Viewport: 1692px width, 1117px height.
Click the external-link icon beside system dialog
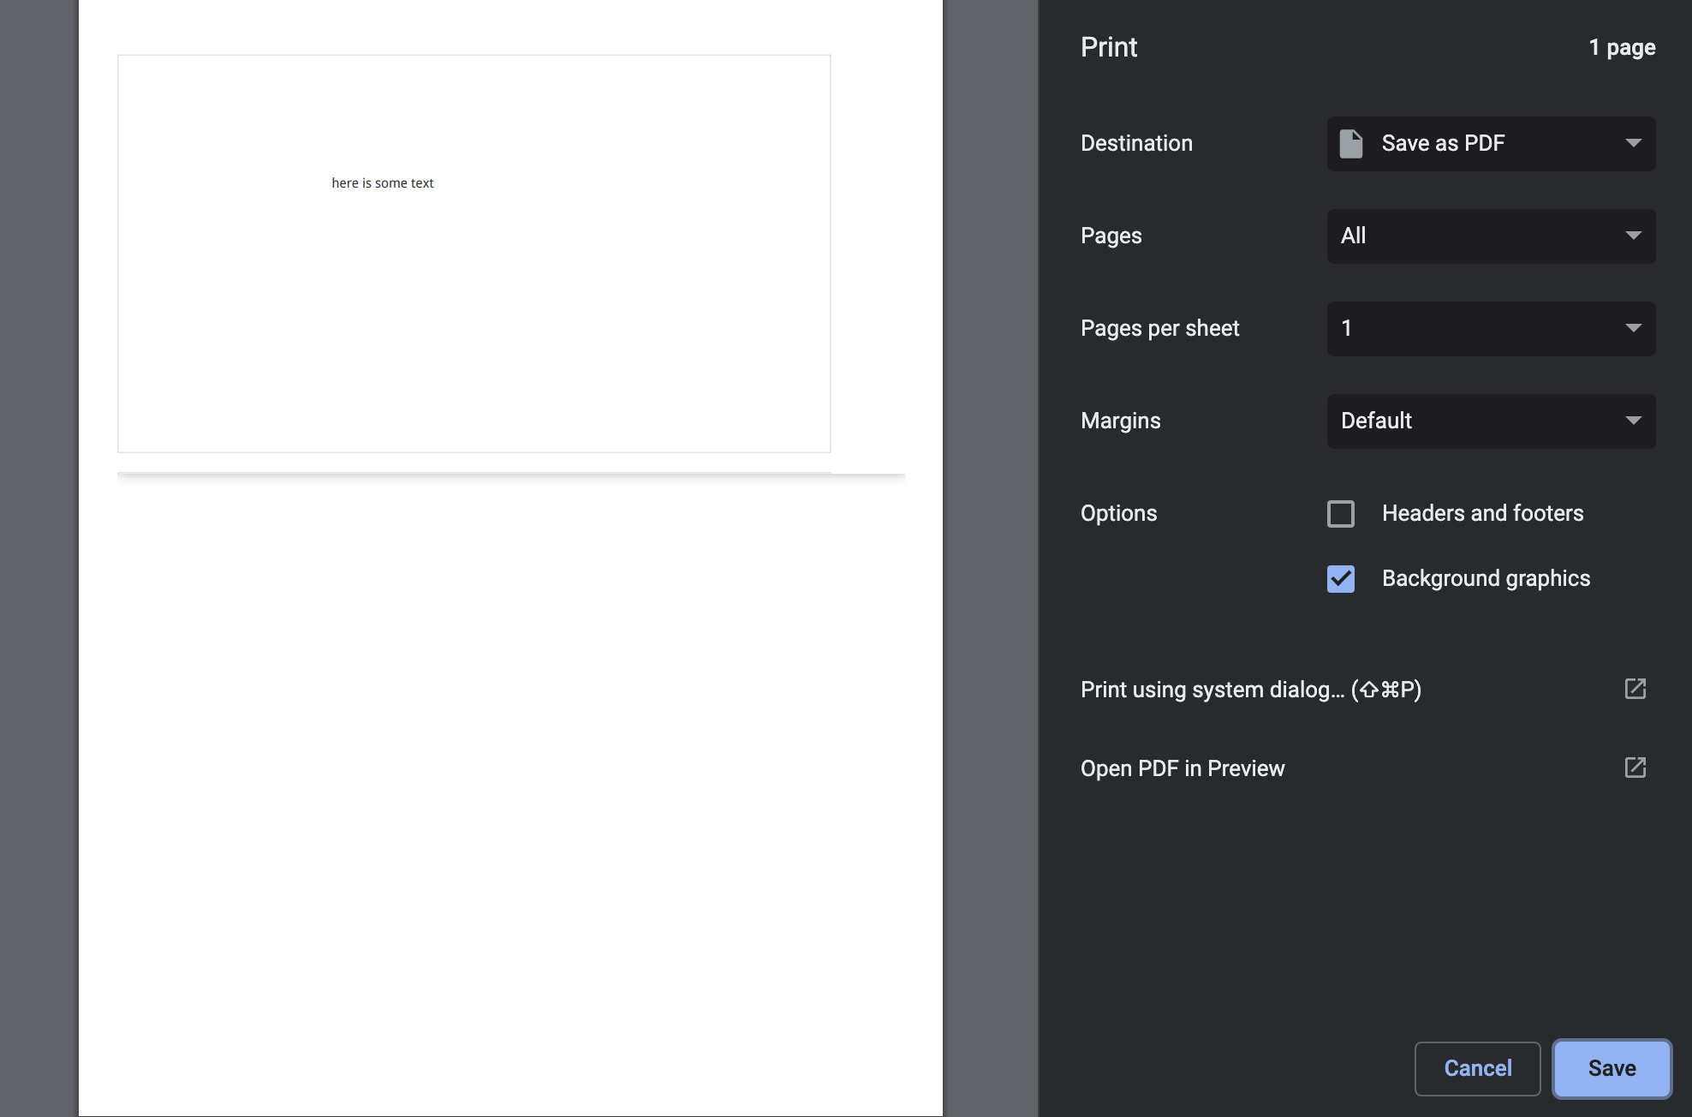(x=1635, y=689)
